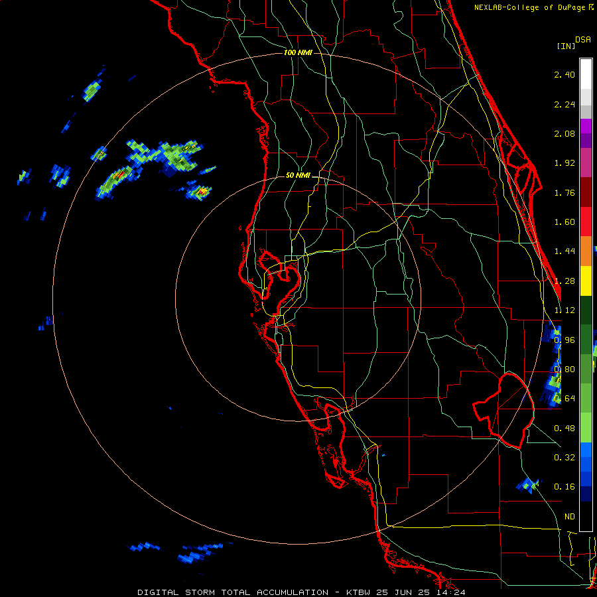The height and width of the screenshot is (597, 597).
Task: Select the 1.92 legend value
Action: [564, 163]
